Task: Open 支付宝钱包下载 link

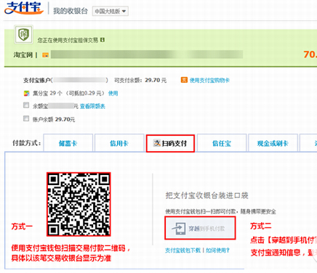Action: [x=182, y=250]
